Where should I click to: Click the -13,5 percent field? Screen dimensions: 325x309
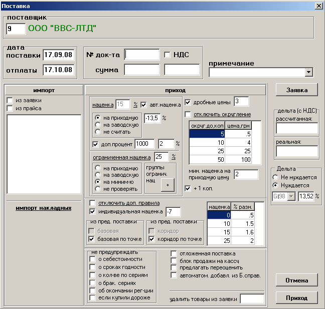point(152,118)
